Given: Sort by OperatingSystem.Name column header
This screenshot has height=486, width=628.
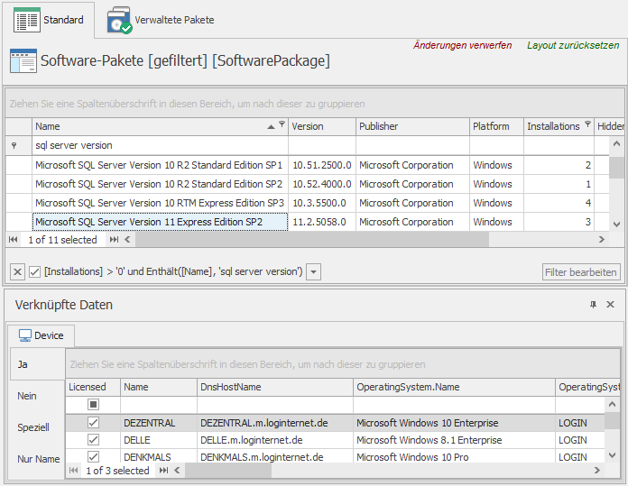Looking at the screenshot, I should [x=454, y=387].
